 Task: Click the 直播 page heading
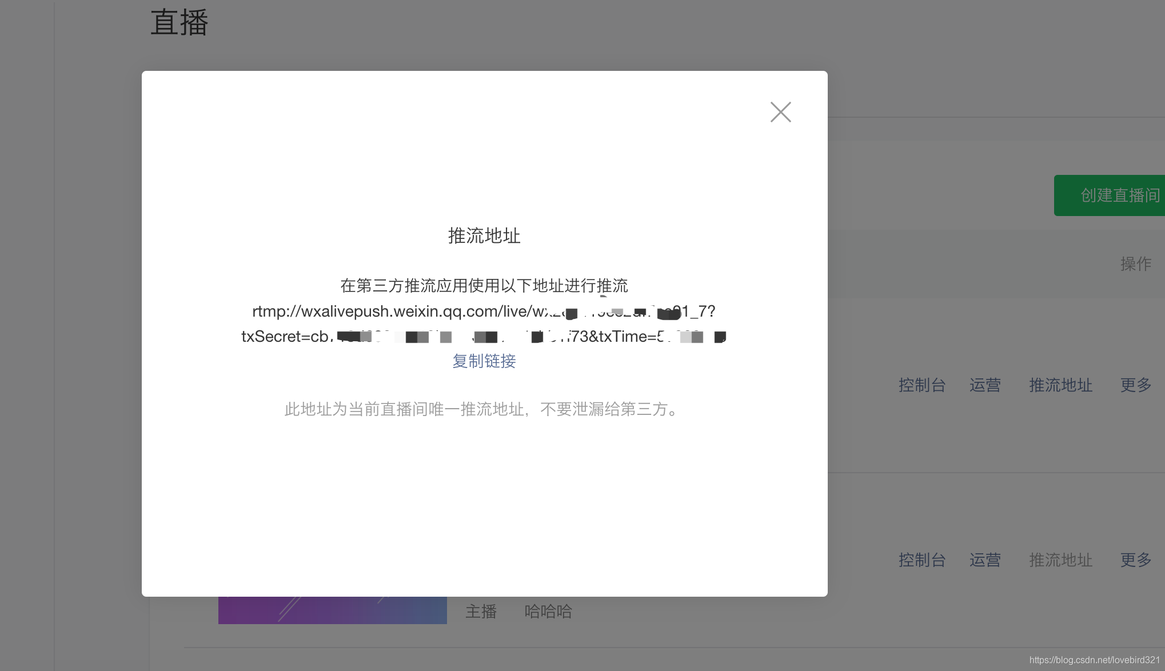(x=179, y=23)
